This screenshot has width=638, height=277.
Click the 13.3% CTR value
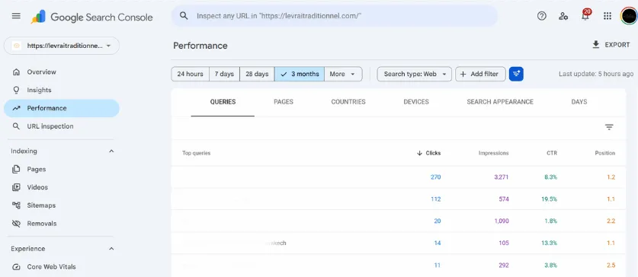pyautogui.click(x=550, y=243)
